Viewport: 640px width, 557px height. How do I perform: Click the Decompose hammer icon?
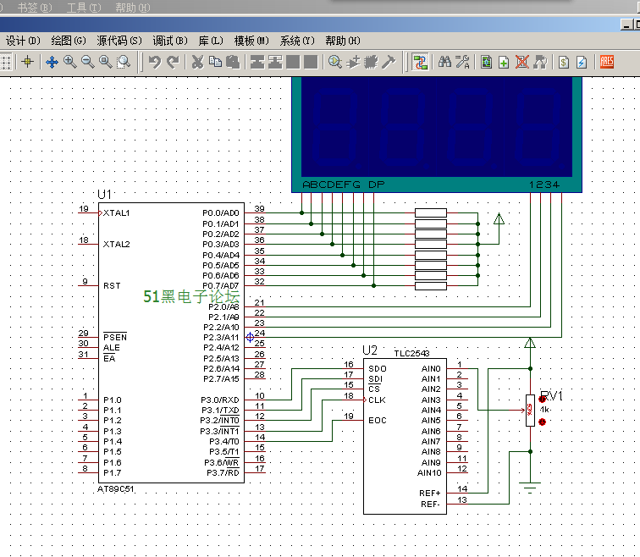tap(389, 62)
